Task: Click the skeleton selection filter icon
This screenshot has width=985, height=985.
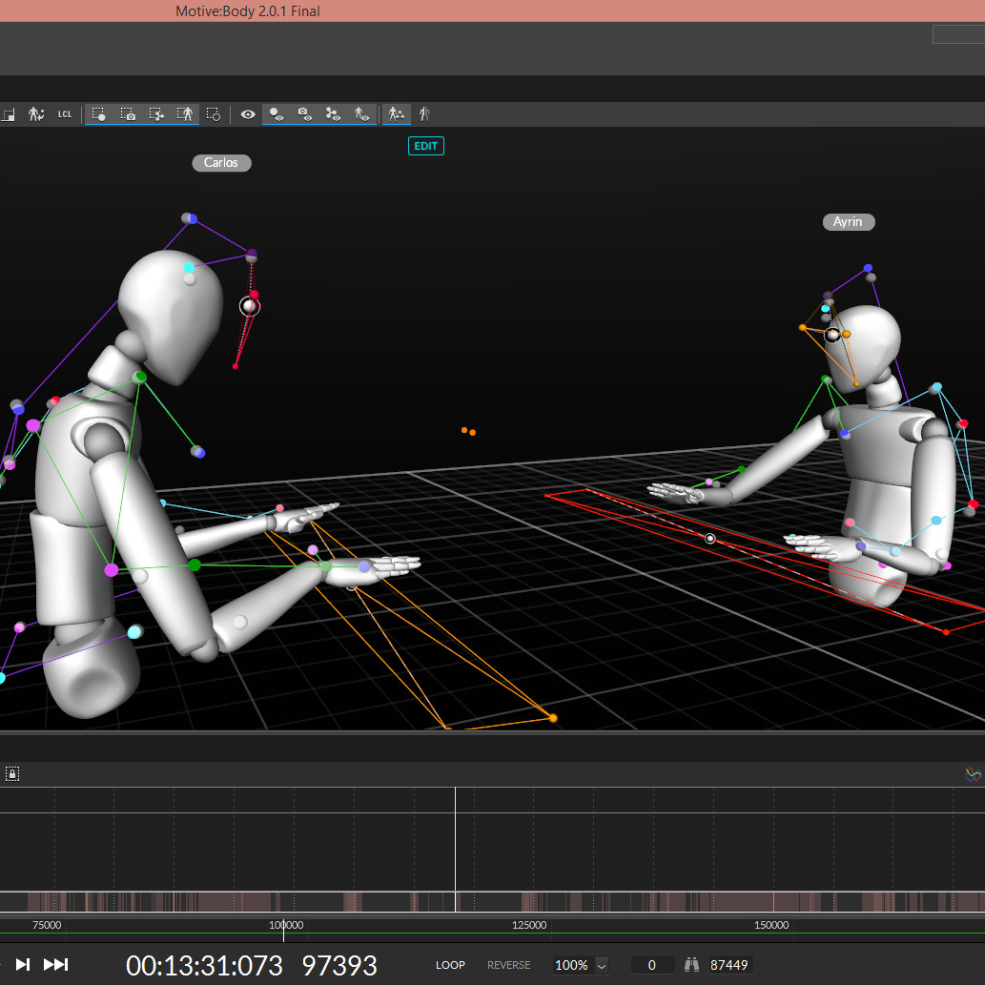Action: click(x=185, y=114)
